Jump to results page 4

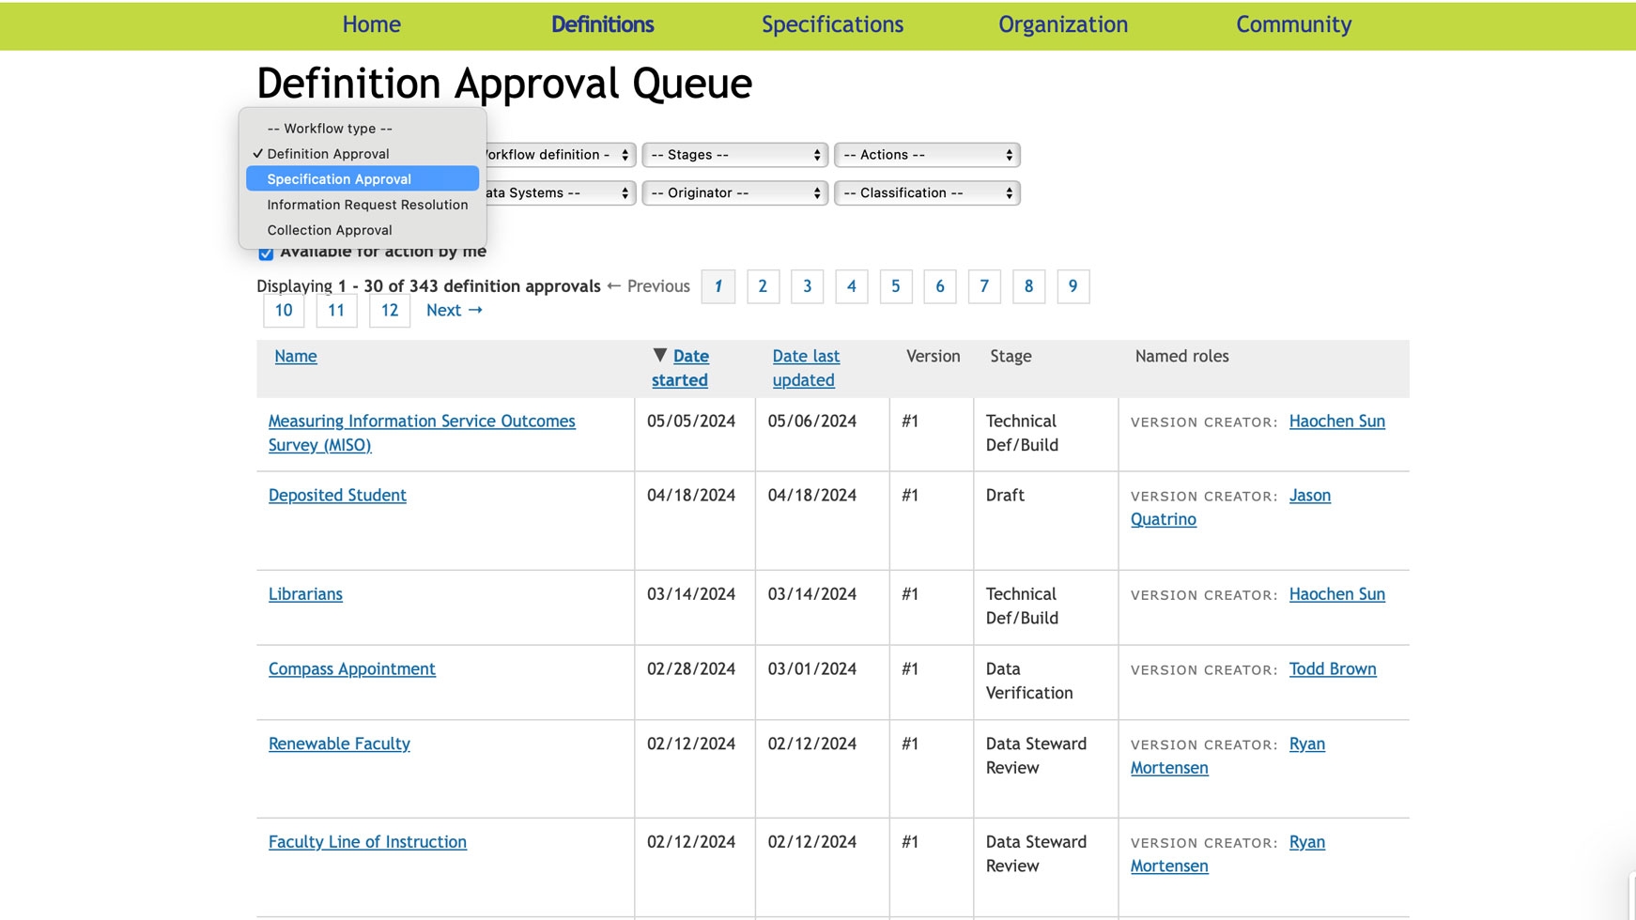(852, 286)
